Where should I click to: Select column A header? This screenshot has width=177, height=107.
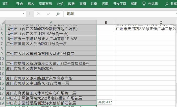click(51, 22)
